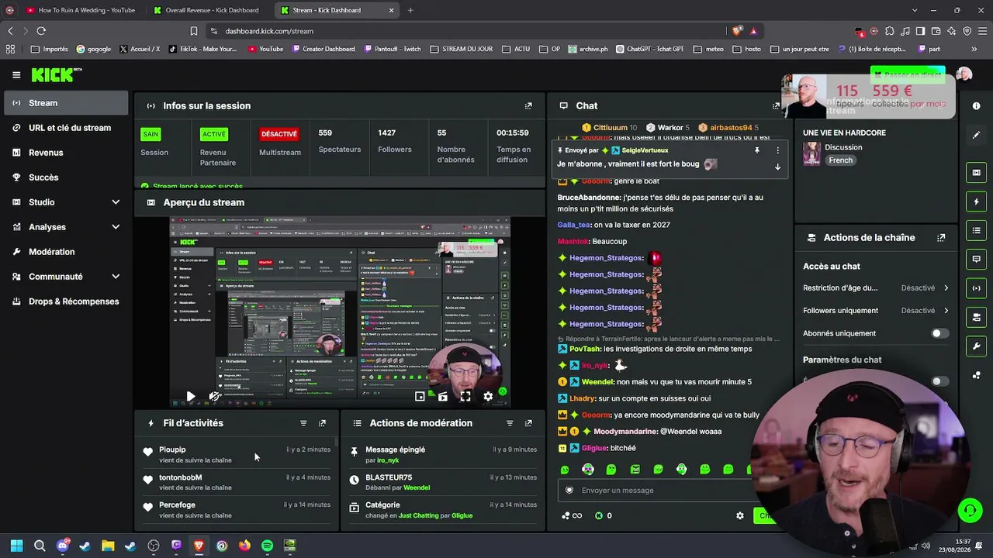Toggle the chat panel icon in right toolbar
The height and width of the screenshot is (558, 993).
point(976,259)
